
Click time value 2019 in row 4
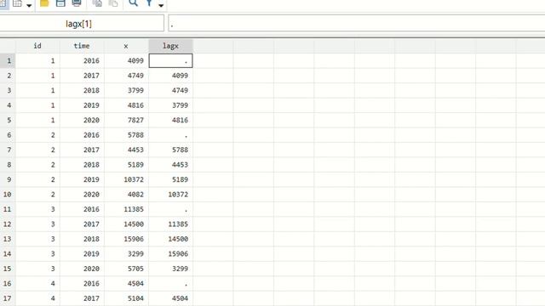click(82, 105)
